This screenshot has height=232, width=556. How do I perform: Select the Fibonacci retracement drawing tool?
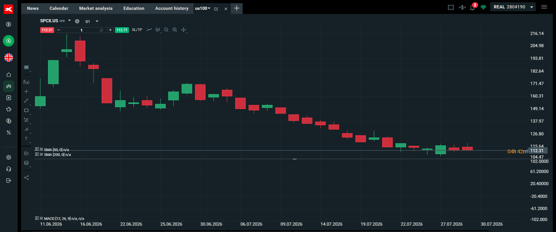[26, 120]
